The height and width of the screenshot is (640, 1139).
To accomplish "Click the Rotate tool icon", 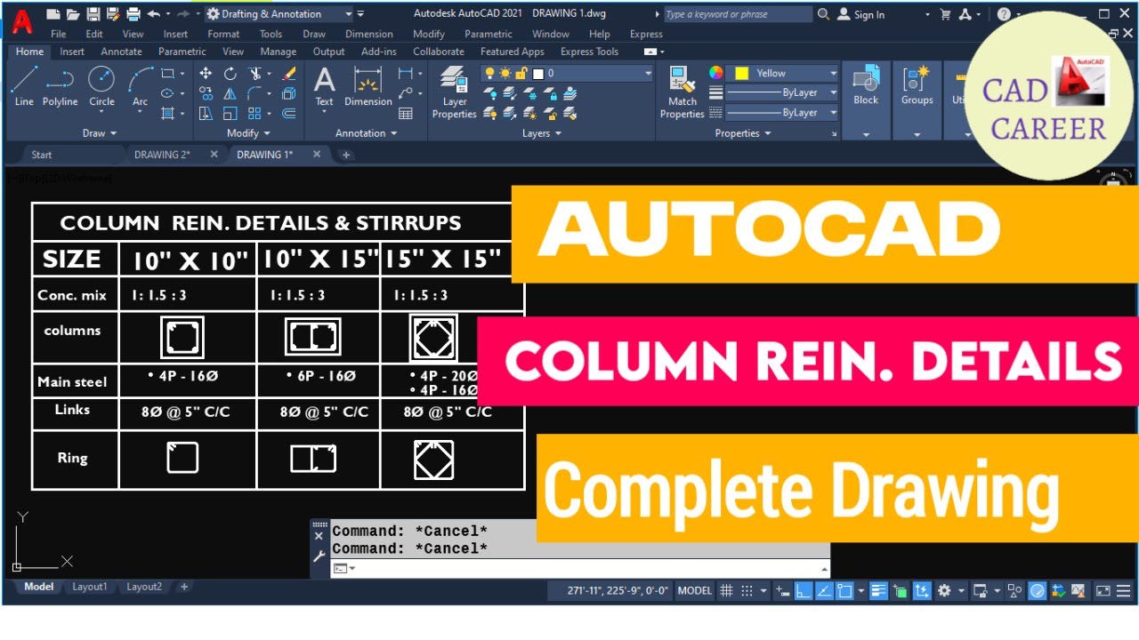I will point(230,74).
